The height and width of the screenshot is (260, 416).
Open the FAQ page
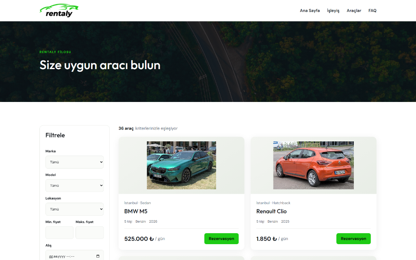pos(372,11)
